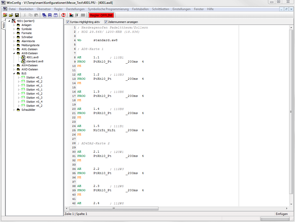Open Symbolische Programmierung menu
This screenshot has width=295, height=222.
108,9
